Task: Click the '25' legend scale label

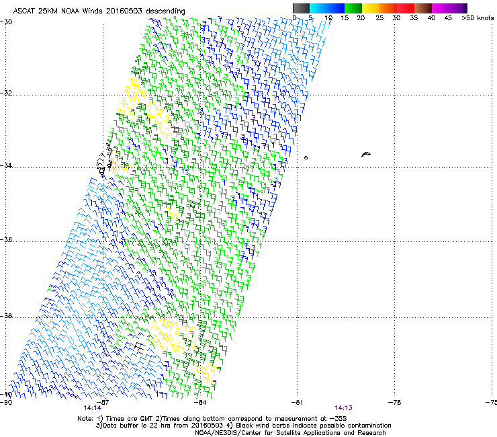Action: 379,18
